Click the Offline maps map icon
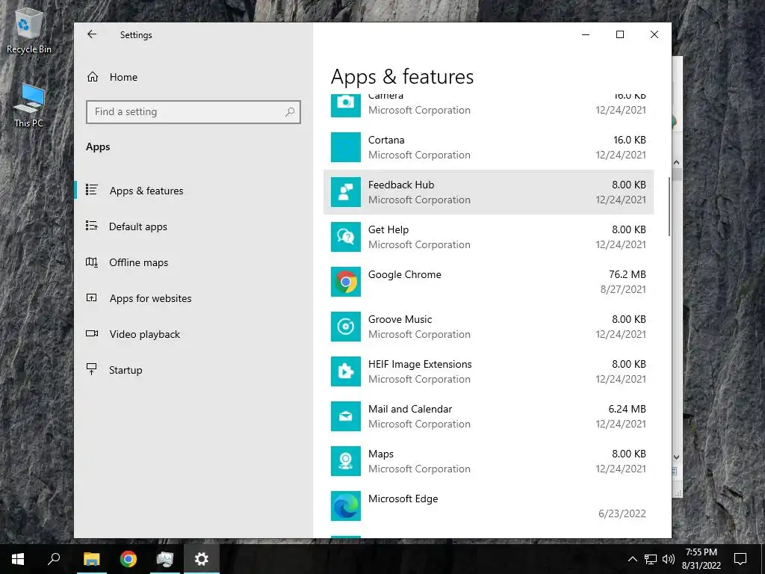 (92, 262)
